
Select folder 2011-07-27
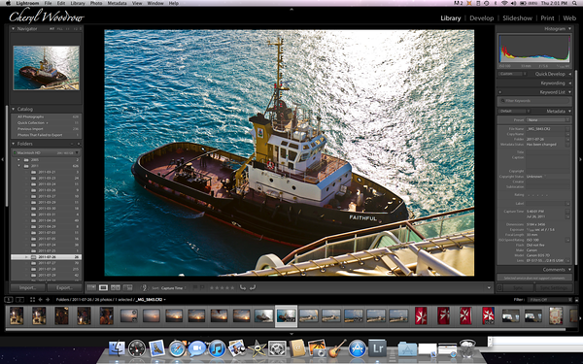click(46, 263)
